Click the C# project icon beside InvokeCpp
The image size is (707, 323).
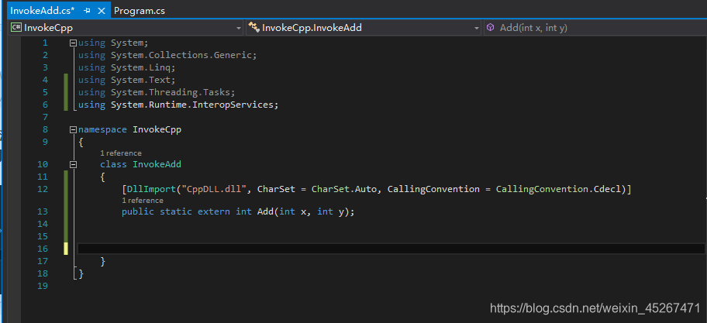pos(16,27)
